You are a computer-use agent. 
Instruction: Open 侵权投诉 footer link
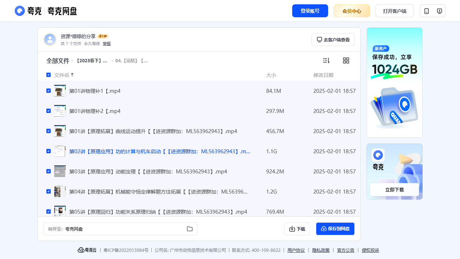tap(371, 250)
